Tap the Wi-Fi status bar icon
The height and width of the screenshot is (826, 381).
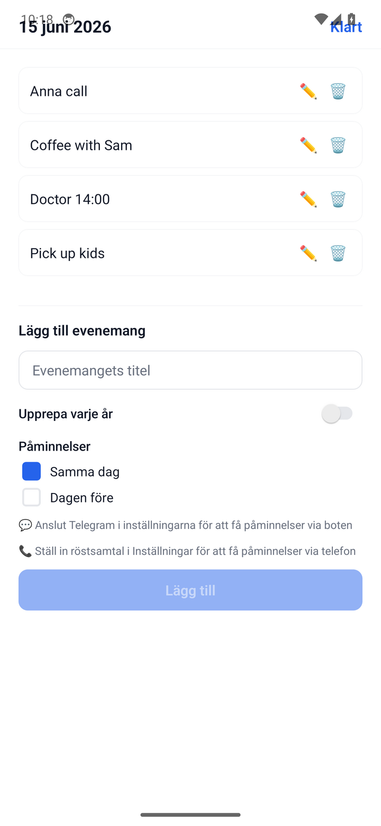point(321,19)
